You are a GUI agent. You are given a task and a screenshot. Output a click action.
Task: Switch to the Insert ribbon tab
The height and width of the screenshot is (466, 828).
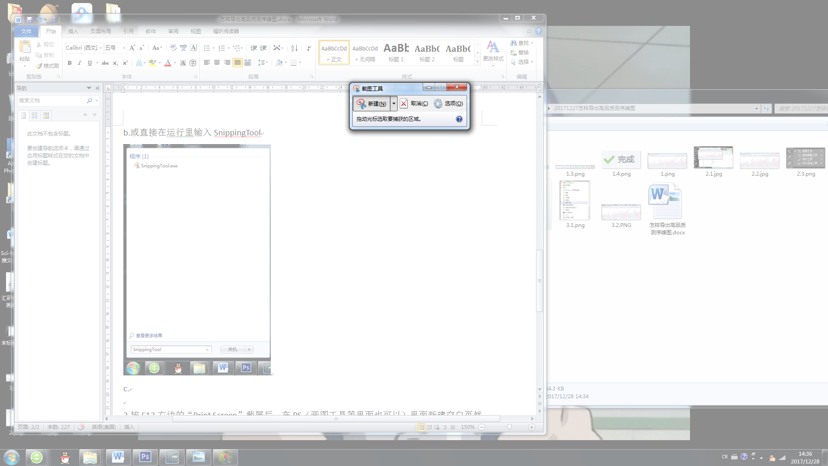[x=73, y=31]
